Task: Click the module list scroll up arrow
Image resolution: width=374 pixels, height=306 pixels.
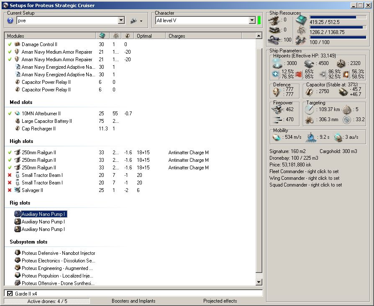Action: tap(259, 36)
